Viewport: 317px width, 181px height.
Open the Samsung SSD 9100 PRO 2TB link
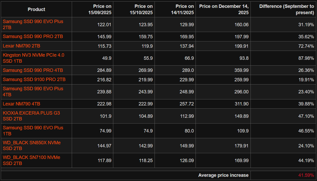[x=34, y=79]
